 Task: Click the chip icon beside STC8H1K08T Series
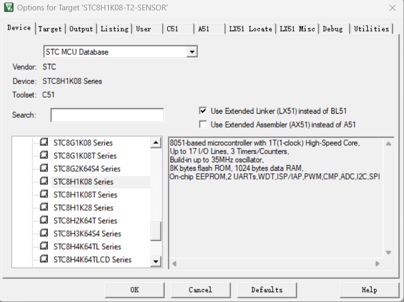pyautogui.click(x=44, y=194)
